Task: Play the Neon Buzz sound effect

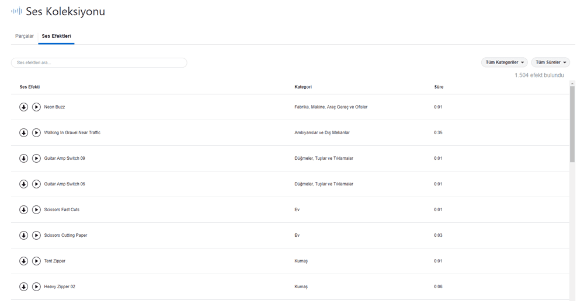Action: click(36, 107)
